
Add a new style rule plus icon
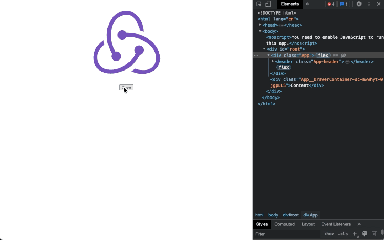355,234
